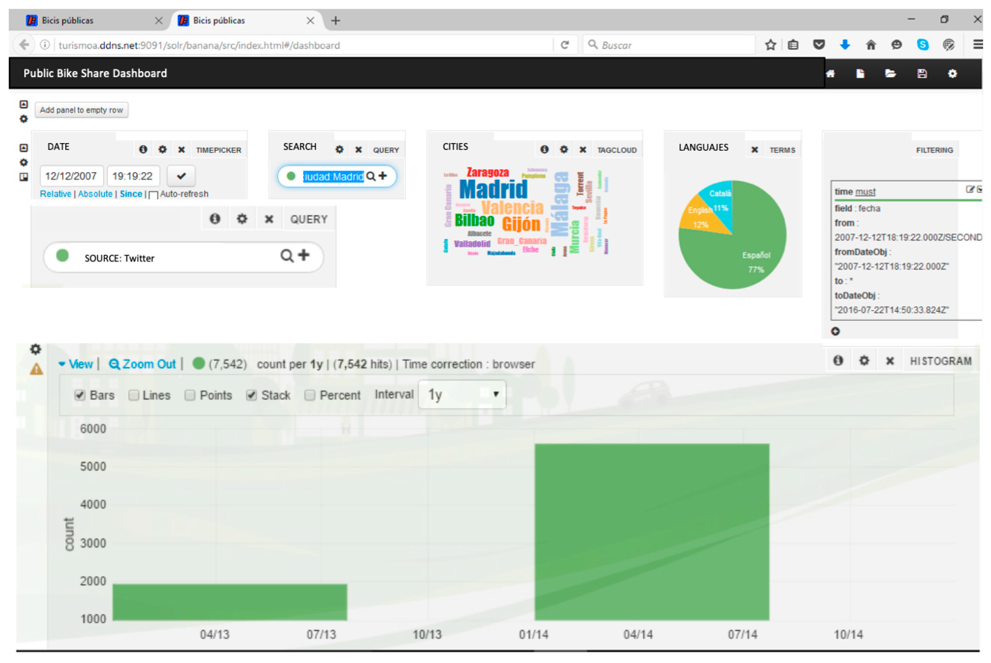Open the browser hamburger menu
This screenshot has height=663, width=991.
point(977,44)
